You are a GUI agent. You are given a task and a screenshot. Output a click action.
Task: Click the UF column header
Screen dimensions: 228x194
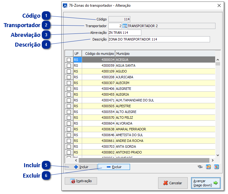pos(78,54)
